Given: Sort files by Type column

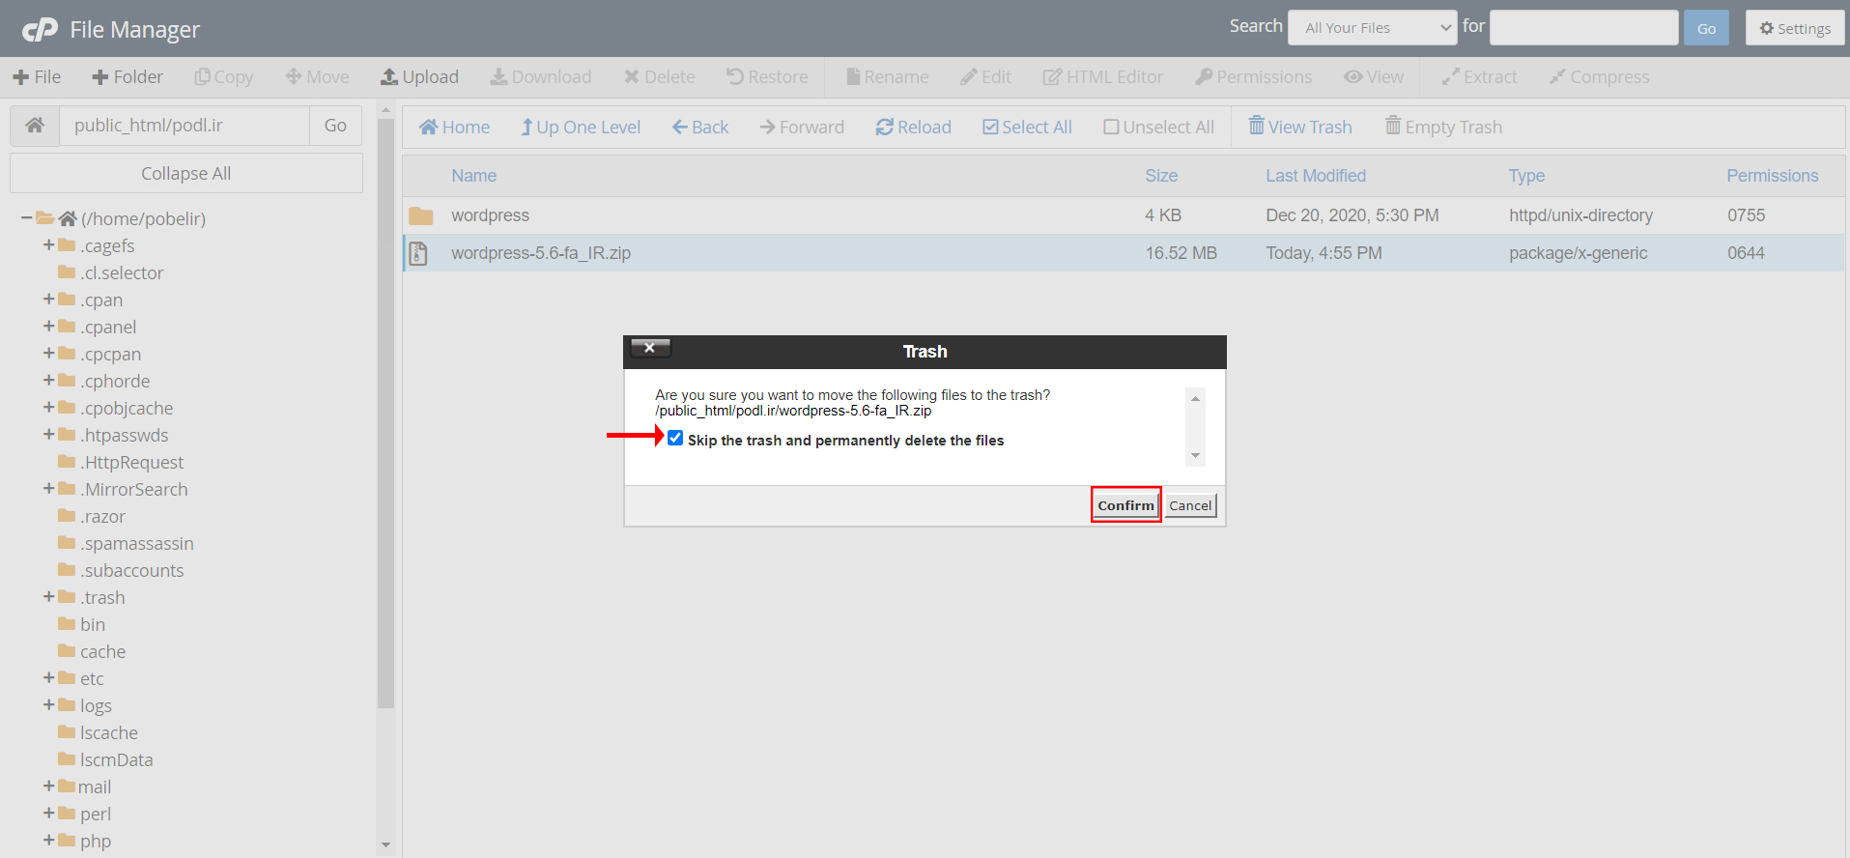Looking at the screenshot, I should [x=1526, y=176].
